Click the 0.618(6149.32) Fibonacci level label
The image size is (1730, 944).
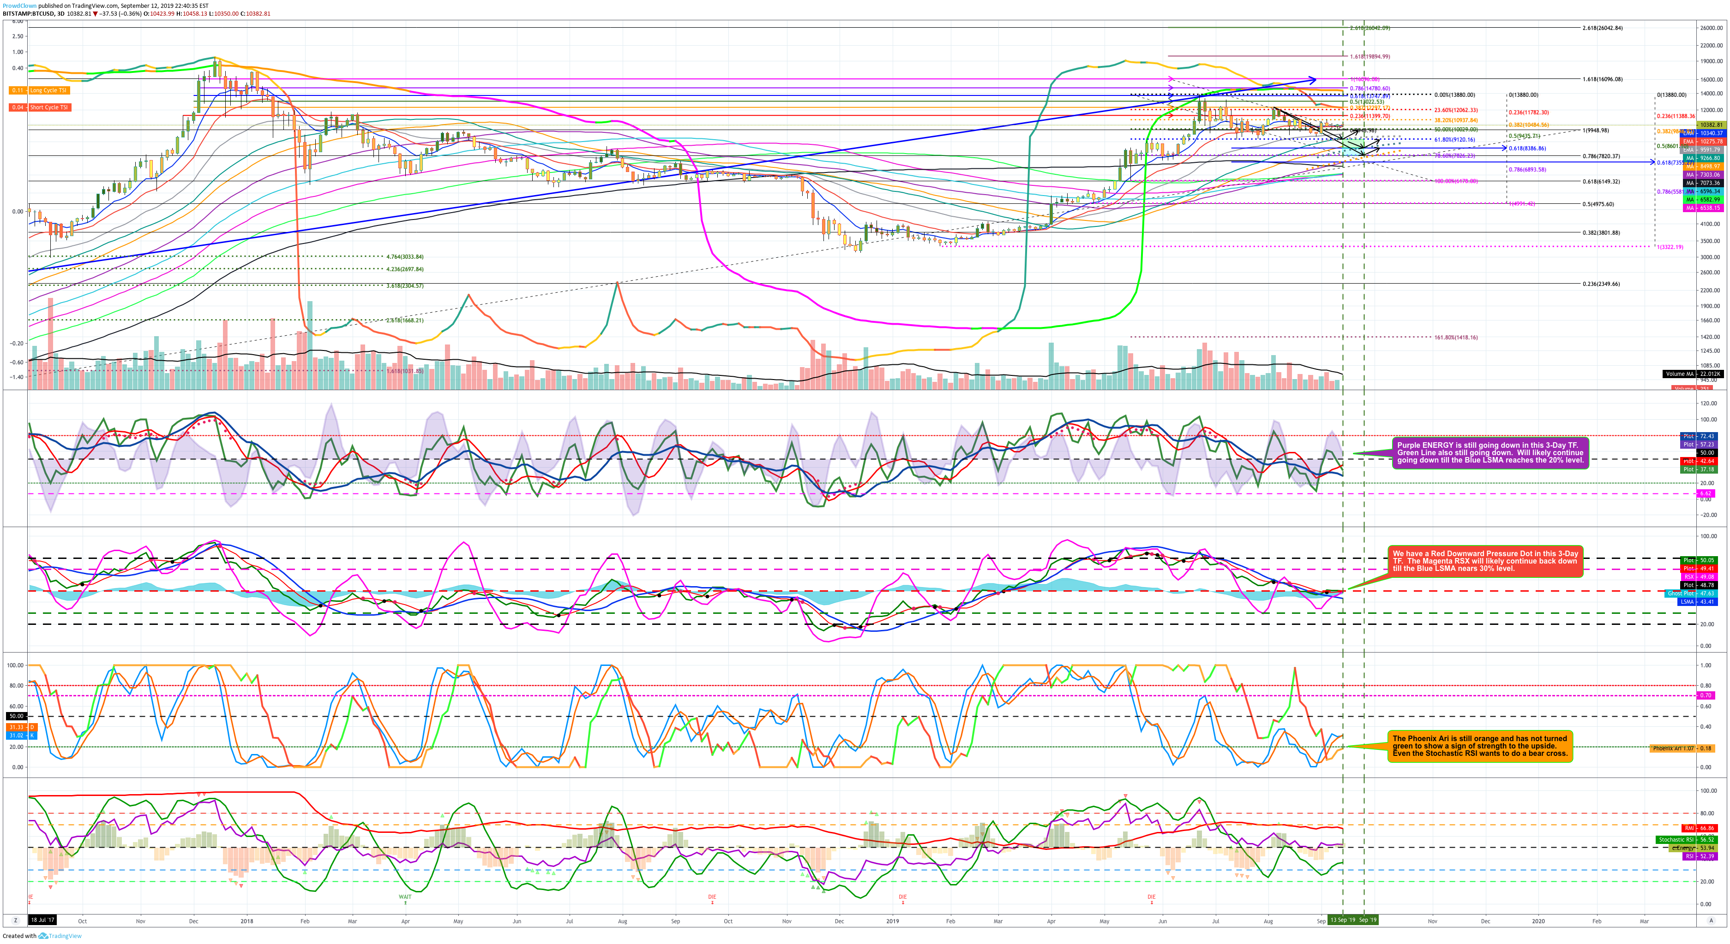(1601, 182)
